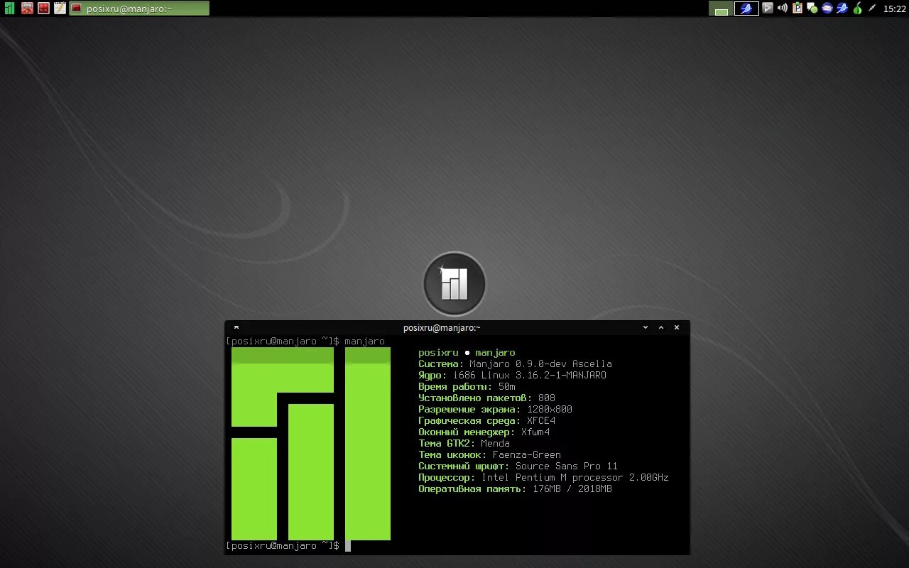Click the 'manjaro' command typed in terminal
Screen dimensions: 909x568
(365, 342)
